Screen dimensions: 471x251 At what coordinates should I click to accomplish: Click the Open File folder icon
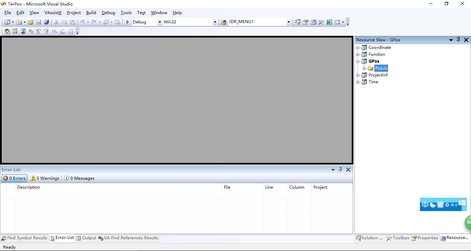click(x=31, y=22)
